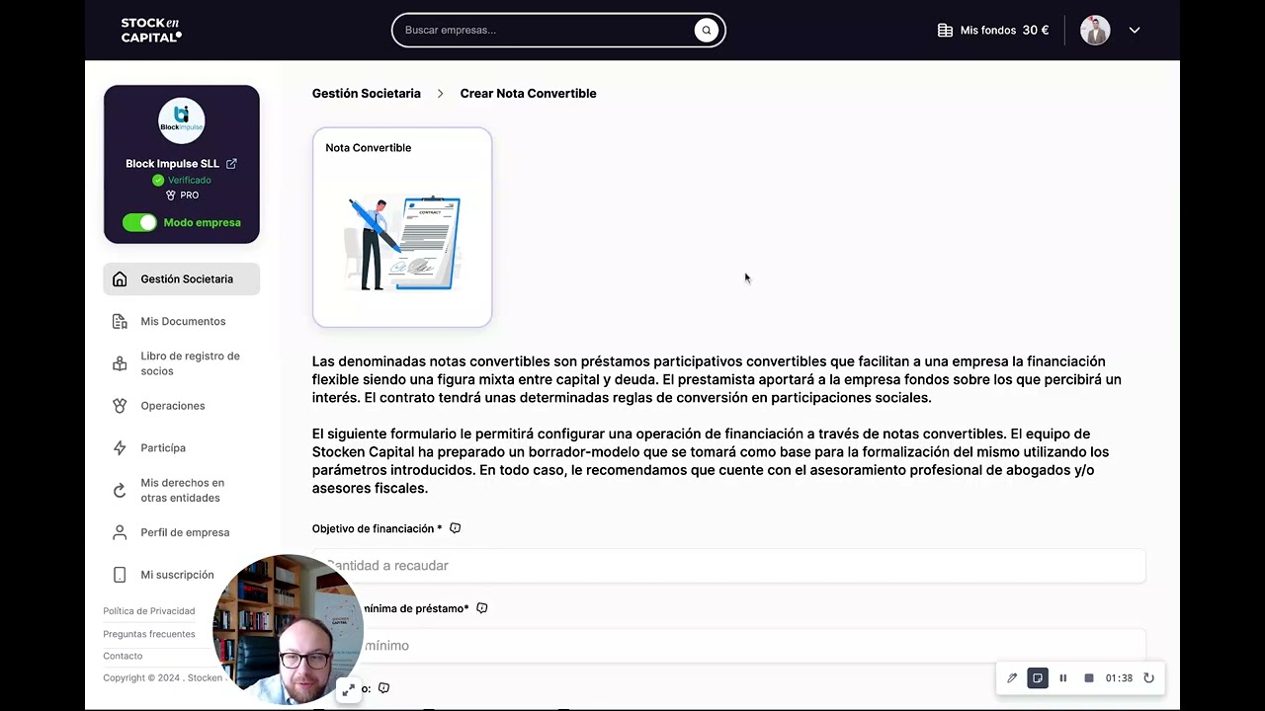Click the Verificado check badge

click(x=158, y=181)
